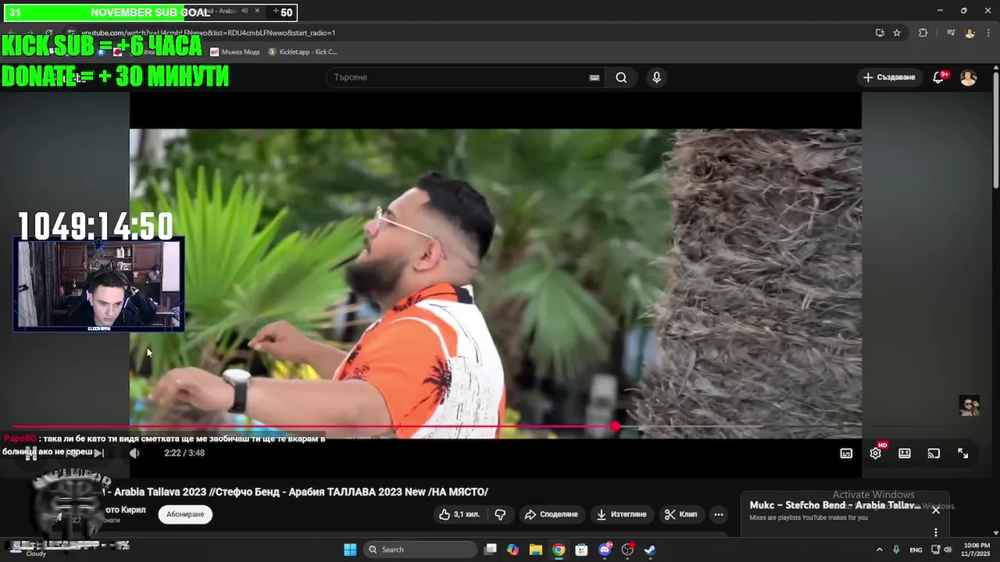Viewport: 1000px width, 562px height.
Task: Click the YouTube URL in address bar
Action: [x=209, y=33]
